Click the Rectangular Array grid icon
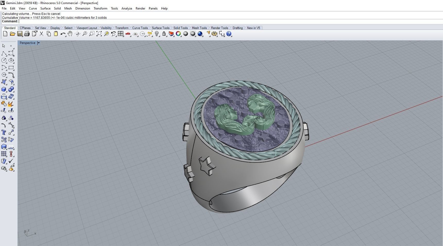Screen dimensions: 443x246 point(4,154)
